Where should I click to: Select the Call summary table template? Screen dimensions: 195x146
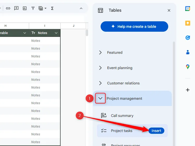click(x=122, y=116)
